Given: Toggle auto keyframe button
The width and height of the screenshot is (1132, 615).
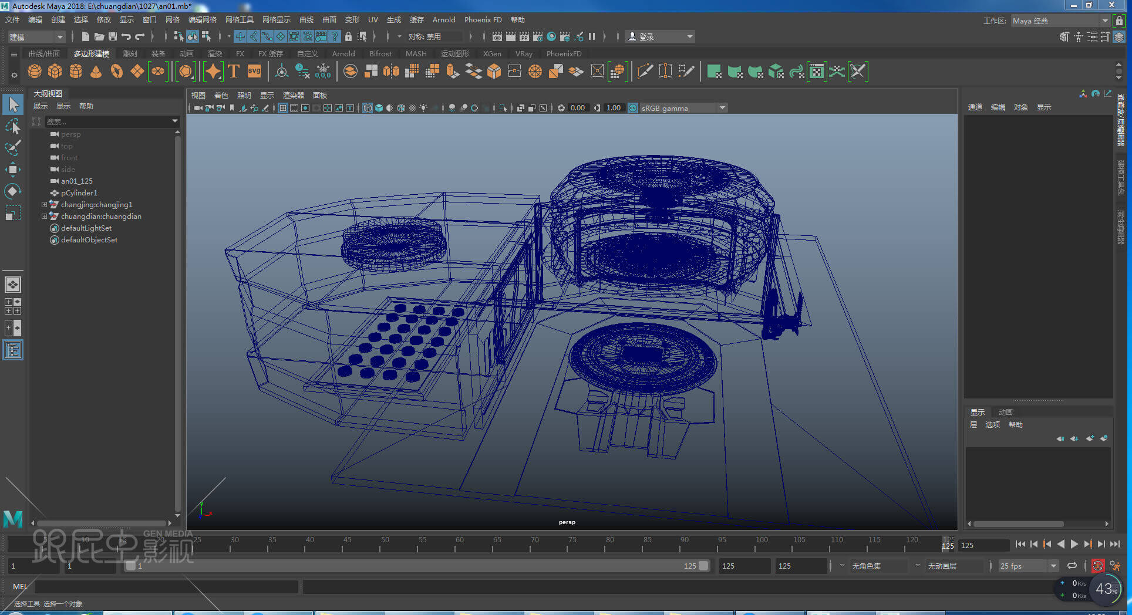Looking at the screenshot, I should [1097, 566].
